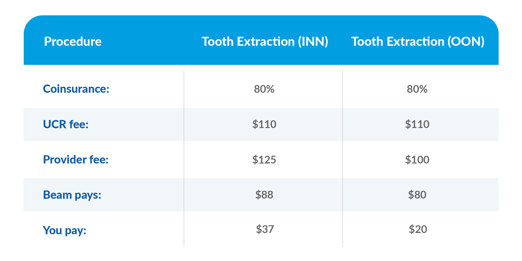The width and height of the screenshot is (522, 261).
Task: Select the $80 Beam pays amount
Action: (417, 195)
